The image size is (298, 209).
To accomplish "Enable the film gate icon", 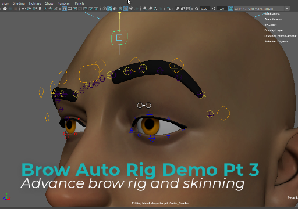I will tap(69, 9).
